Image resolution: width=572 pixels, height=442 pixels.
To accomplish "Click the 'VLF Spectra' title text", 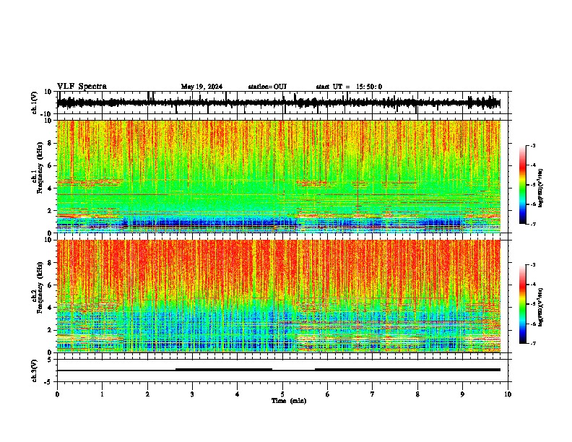I will [82, 86].
